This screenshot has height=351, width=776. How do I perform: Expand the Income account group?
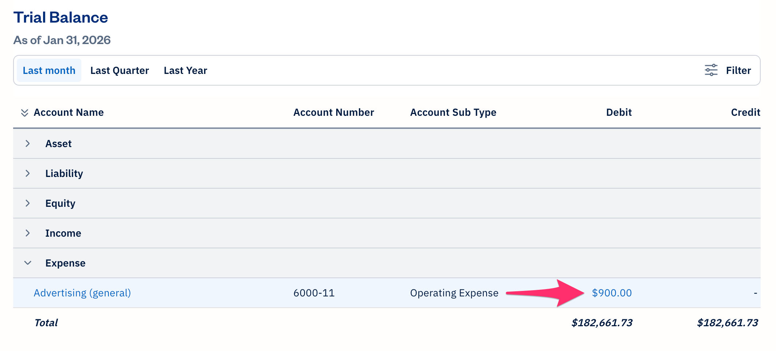pos(28,233)
